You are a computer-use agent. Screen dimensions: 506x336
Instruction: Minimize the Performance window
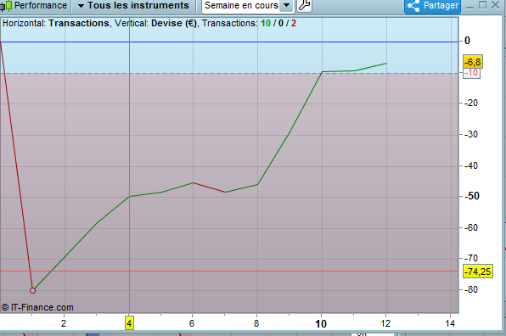pos(469,6)
